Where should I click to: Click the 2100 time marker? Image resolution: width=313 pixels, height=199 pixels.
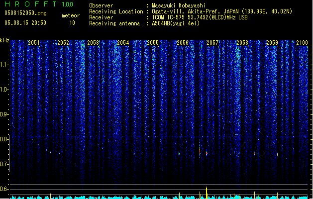click(302, 42)
